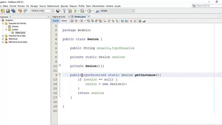Click the editor Back navigation icon

(x=76, y=21)
